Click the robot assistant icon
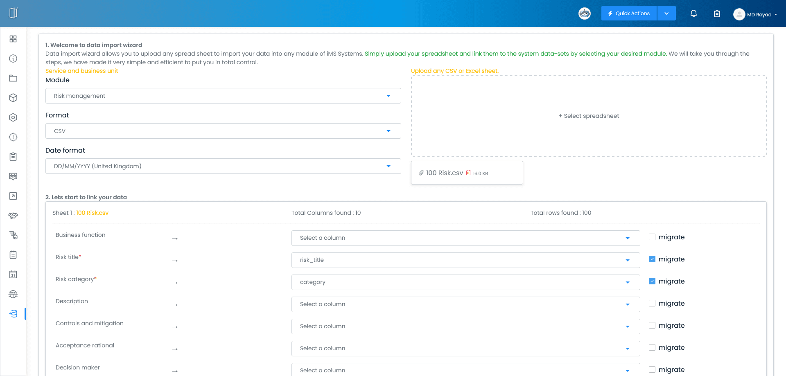The height and width of the screenshot is (376, 786). (584, 14)
